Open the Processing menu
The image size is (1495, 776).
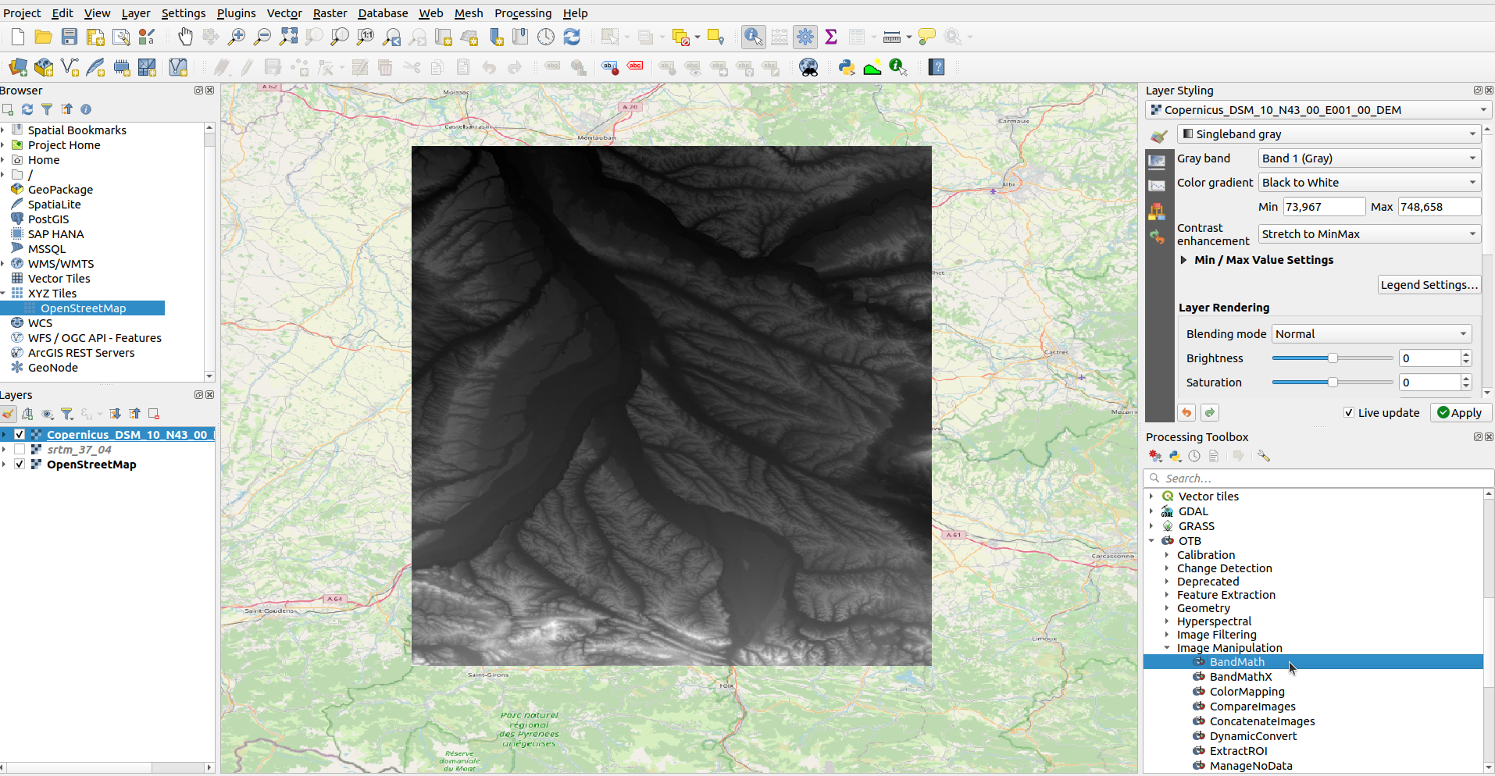coord(523,13)
